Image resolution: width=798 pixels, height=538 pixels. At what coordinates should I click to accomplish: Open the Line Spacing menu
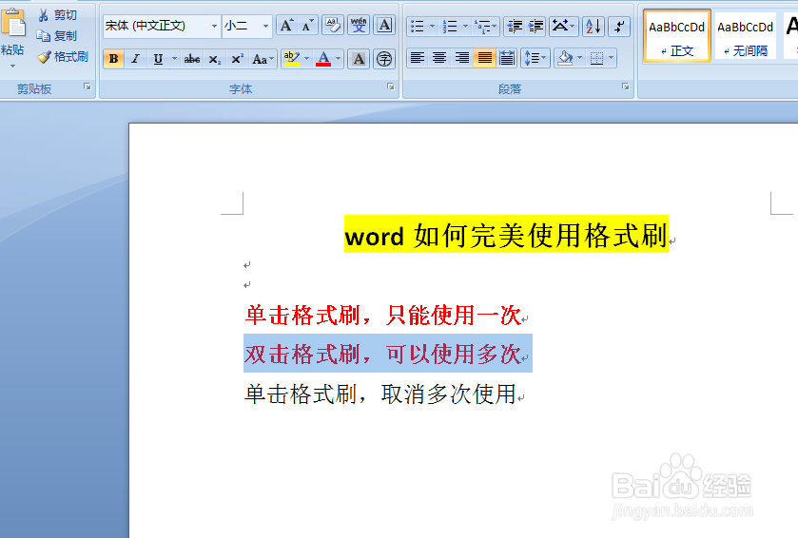535,59
